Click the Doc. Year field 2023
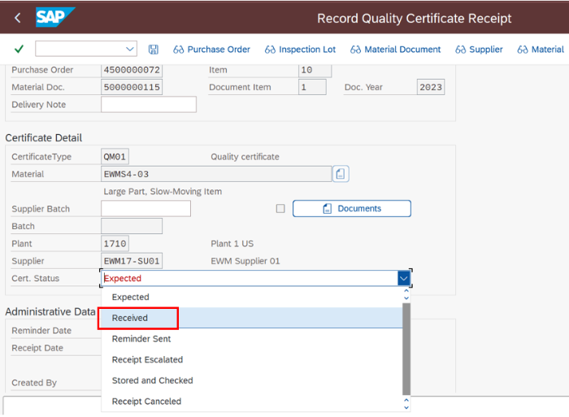 coord(430,87)
